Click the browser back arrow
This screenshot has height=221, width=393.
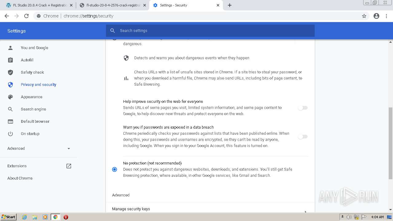point(7,16)
